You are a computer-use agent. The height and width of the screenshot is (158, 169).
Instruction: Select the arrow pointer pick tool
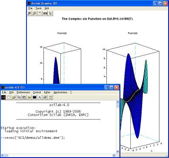coord(50,13)
